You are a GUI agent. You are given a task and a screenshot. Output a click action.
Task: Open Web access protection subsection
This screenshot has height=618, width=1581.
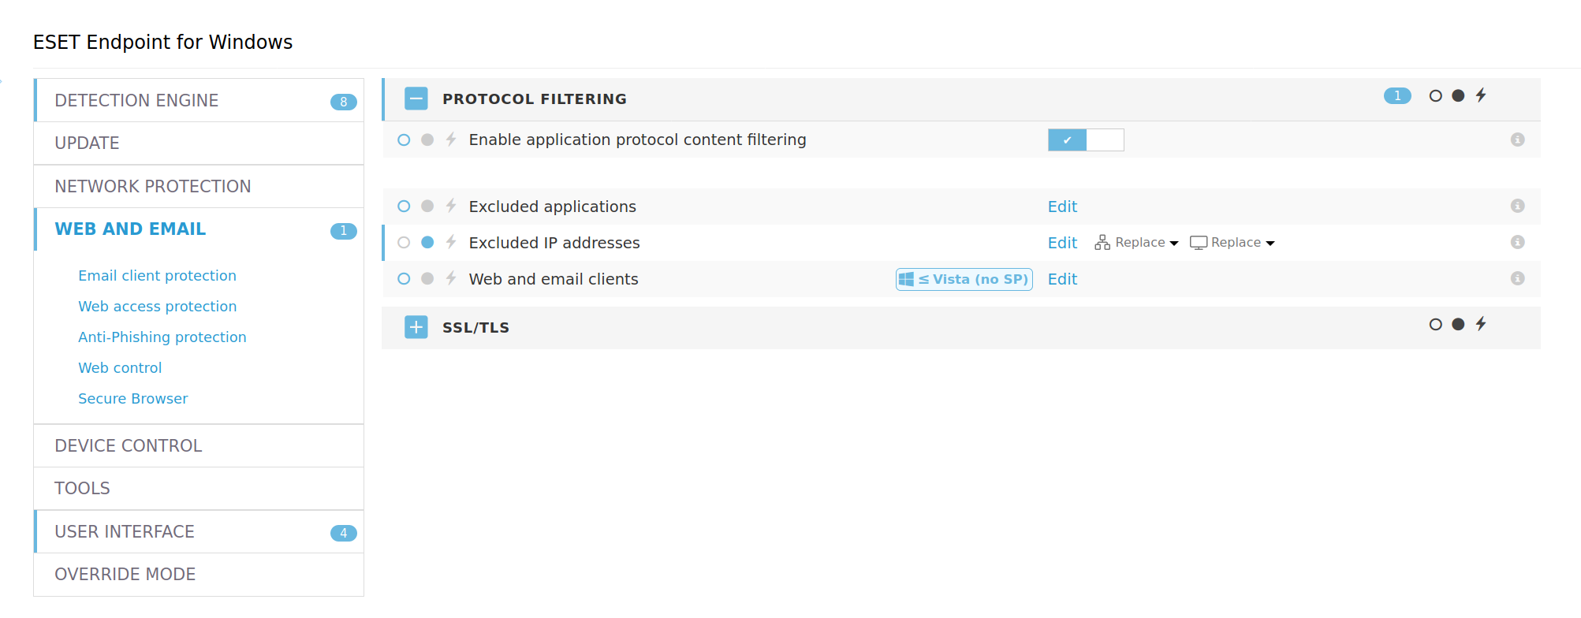(x=157, y=306)
